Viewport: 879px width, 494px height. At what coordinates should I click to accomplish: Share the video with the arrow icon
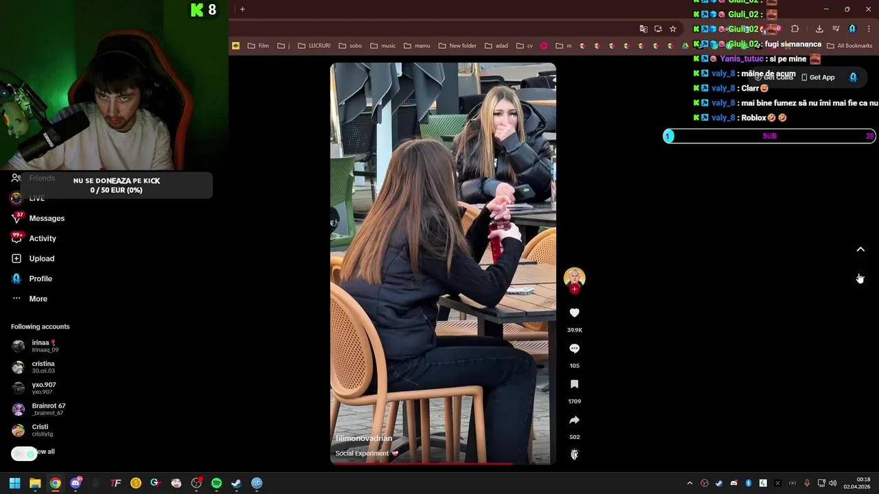(x=574, y=420)
